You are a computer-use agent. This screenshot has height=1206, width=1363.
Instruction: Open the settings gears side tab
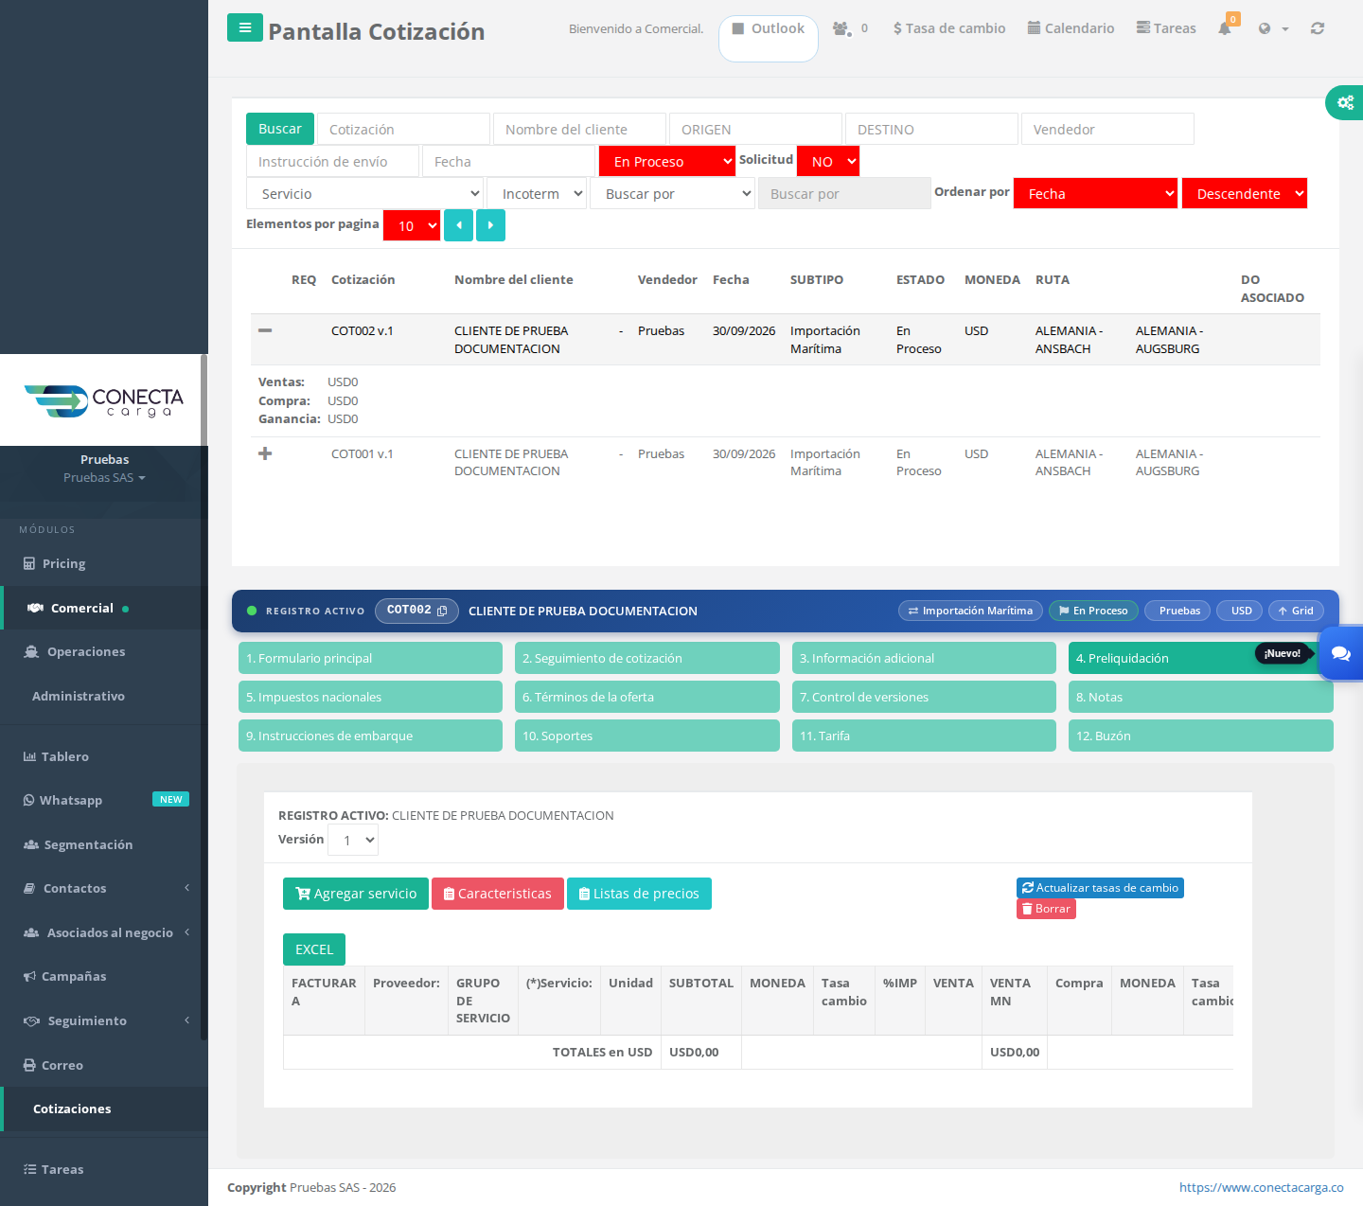coord(1345,102)
